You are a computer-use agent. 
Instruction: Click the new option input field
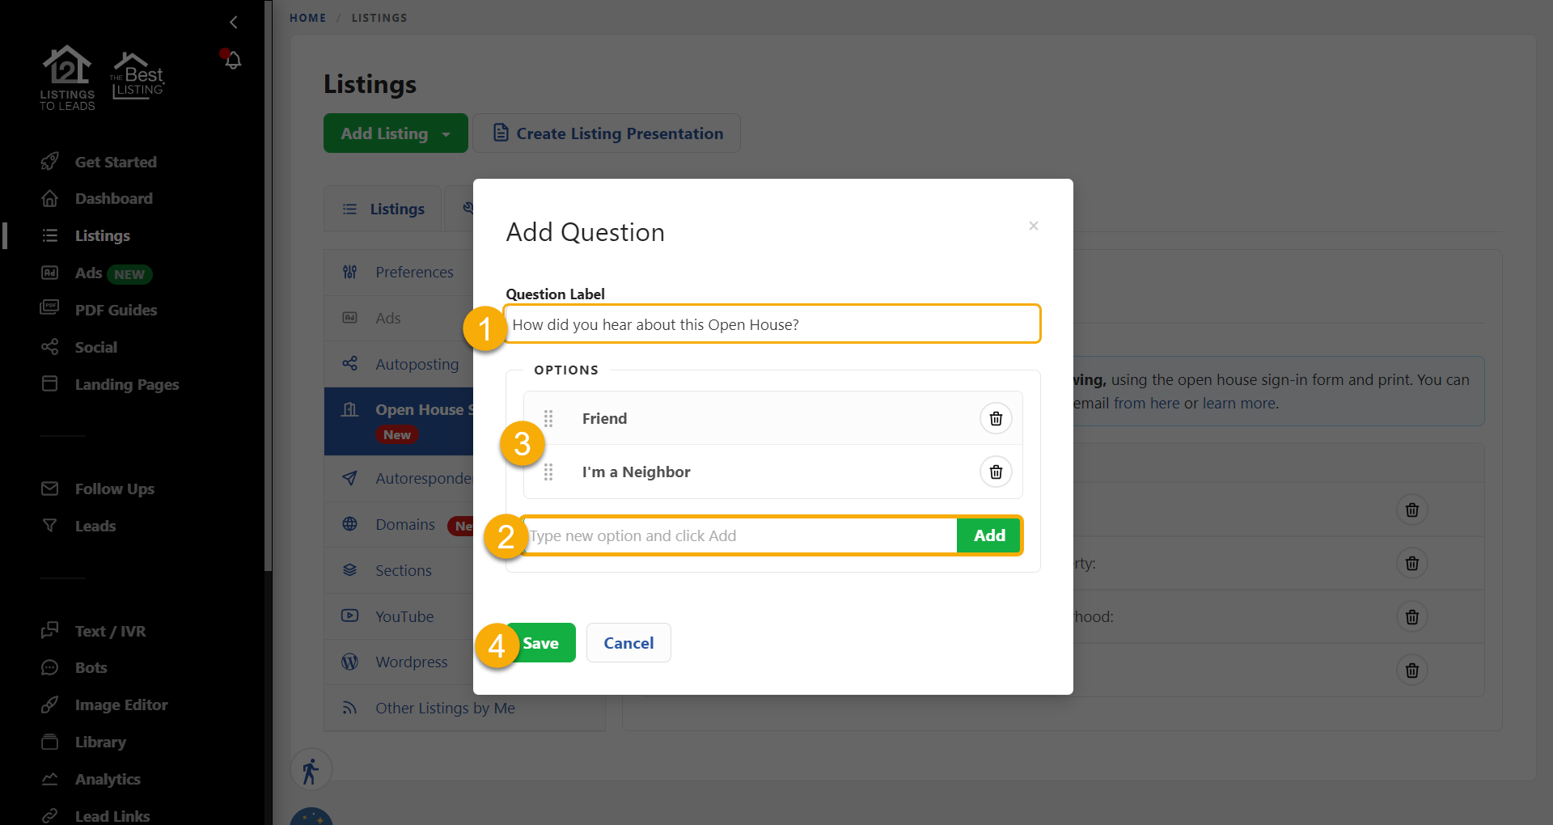click(739, 535)
